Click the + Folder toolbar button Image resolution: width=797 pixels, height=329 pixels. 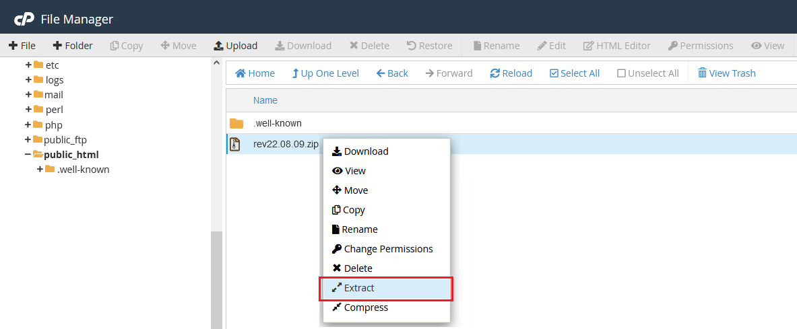click(73, 46)
